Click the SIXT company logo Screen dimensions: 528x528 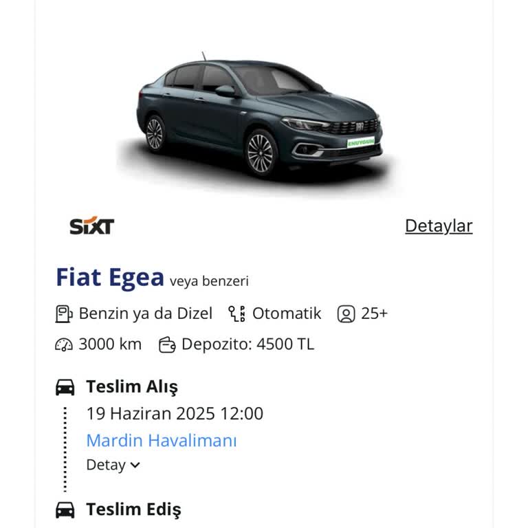tap(91, 226)
